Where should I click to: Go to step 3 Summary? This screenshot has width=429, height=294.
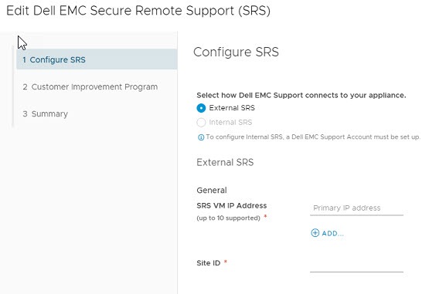[45, 113]
